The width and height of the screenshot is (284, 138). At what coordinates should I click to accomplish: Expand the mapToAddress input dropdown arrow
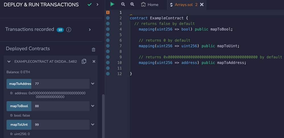(93, 84)
